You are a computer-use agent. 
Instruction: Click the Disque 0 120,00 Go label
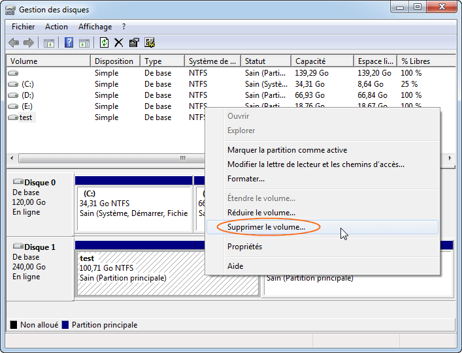click(x=29, y=202)
